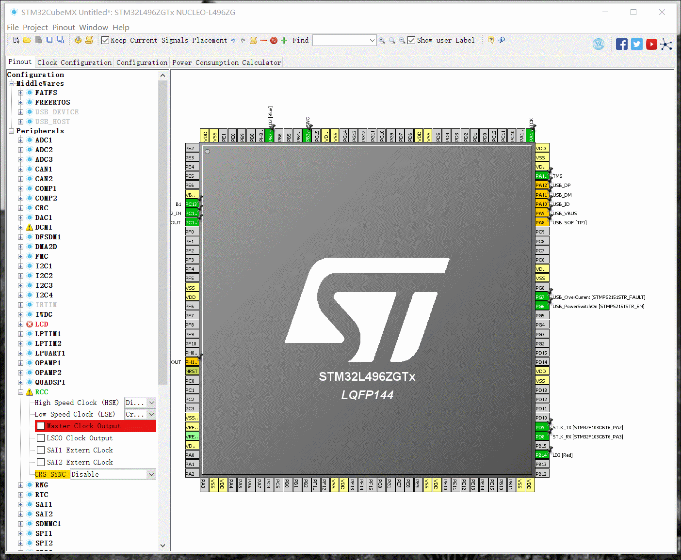The image size is (681, 560).
Task: Open the ST Twitter page icon
Action: (637, 44)
